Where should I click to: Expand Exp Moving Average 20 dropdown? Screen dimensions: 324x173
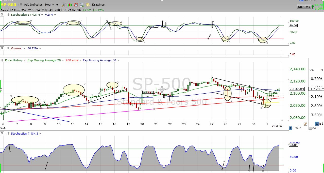(x=62, y=60)
